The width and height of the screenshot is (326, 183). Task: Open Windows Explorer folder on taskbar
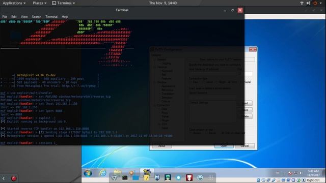click(118, 172)
